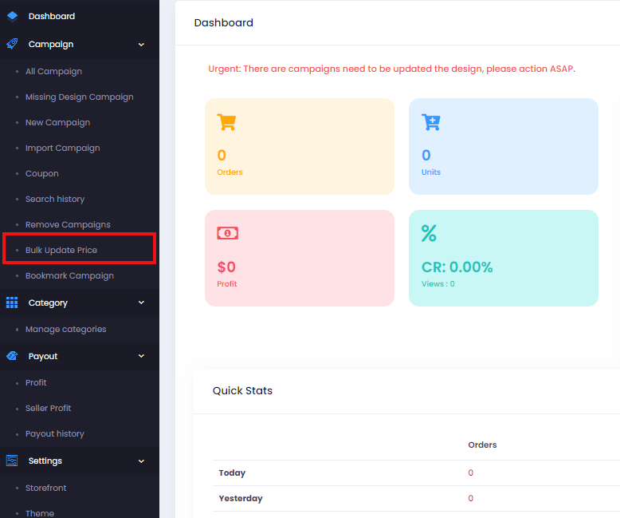Click the Views : 0 text

coord(438,284)
